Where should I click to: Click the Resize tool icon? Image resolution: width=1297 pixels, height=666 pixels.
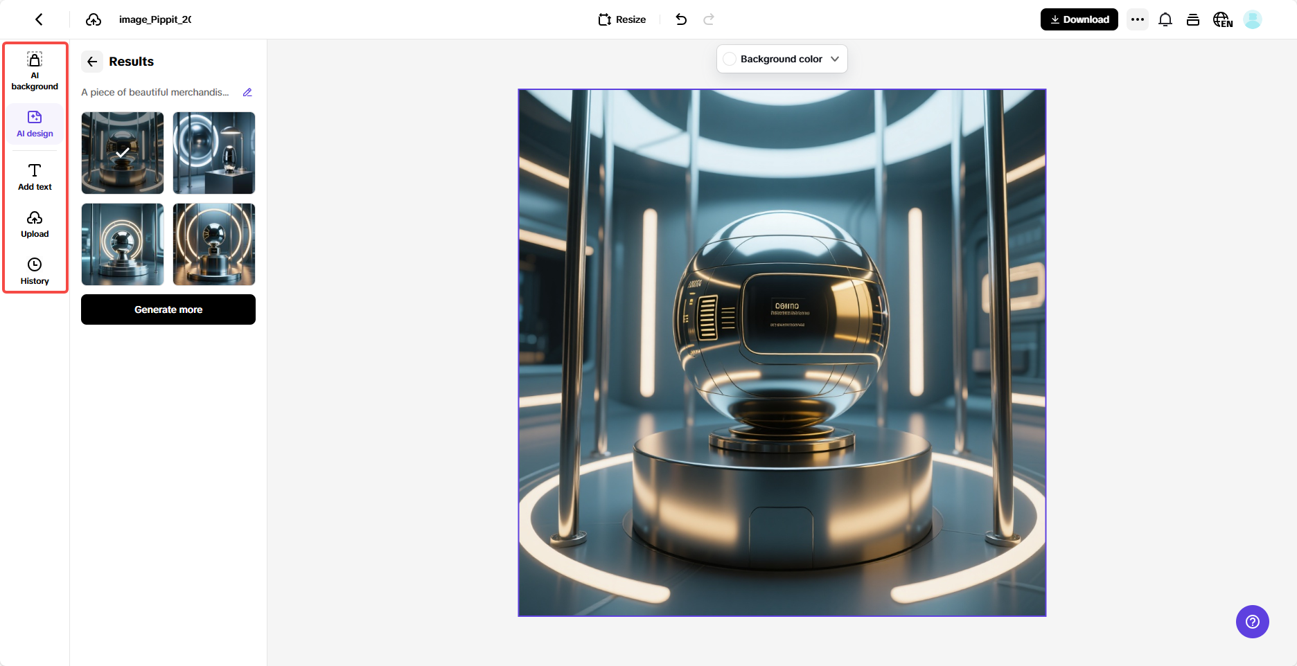604,19
